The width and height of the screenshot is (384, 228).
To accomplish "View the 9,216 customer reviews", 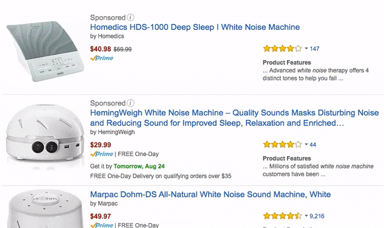I will 317,216.
